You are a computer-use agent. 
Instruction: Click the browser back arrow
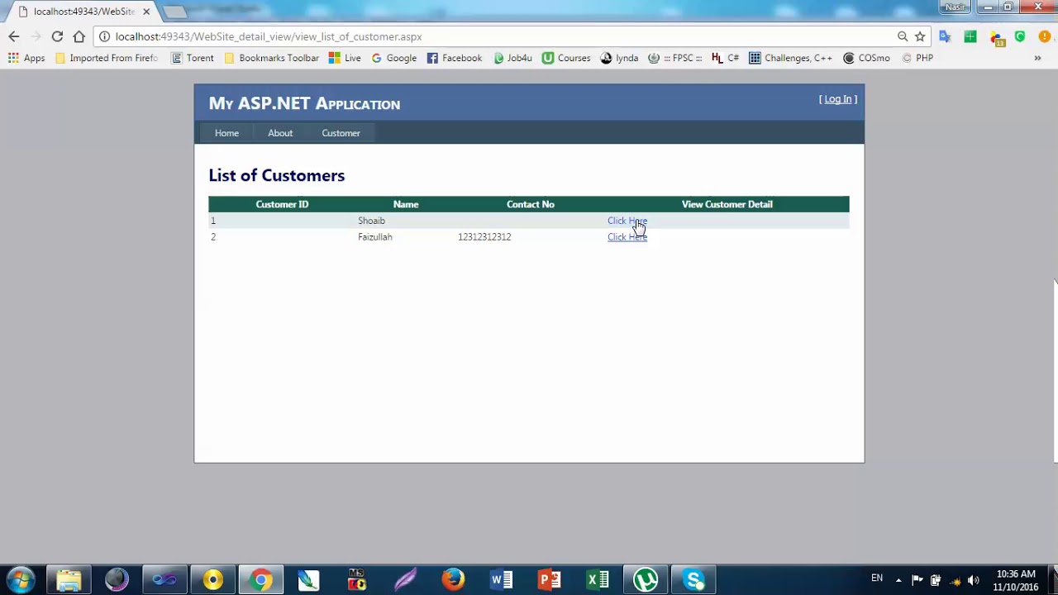tap(14, 36)
